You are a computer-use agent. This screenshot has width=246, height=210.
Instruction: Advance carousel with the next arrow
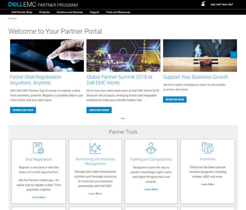pos(234,55)
